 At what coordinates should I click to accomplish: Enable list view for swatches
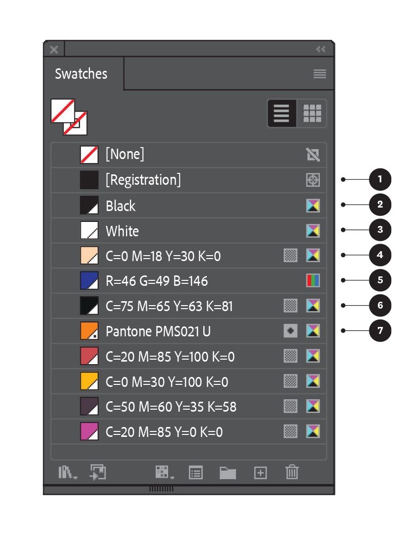click(x=281, y=113)
